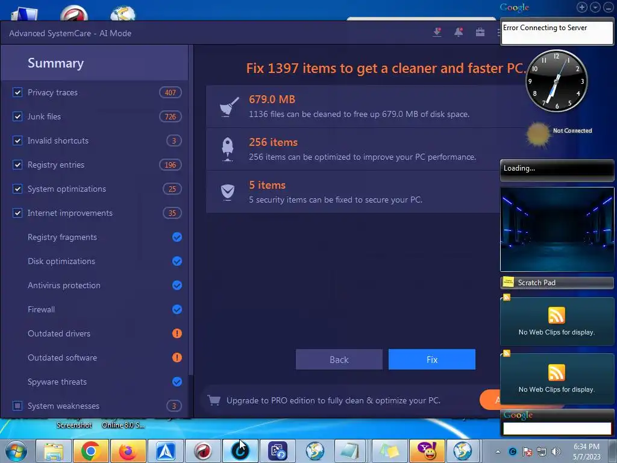Launch Firefox from the taskbar
This screenshot has height=463, width=617.
point(128,451)
